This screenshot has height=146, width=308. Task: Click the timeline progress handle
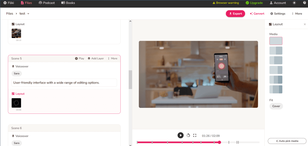click(x=219, y=142)
